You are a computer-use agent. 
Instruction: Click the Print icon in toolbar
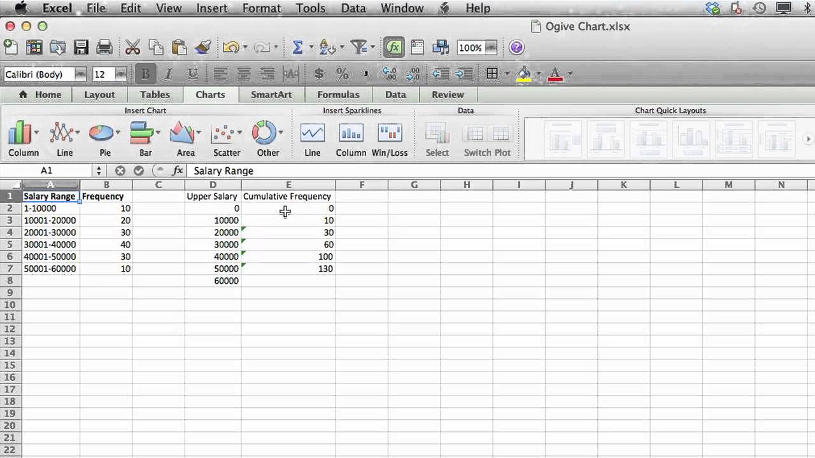coord(104,47)
